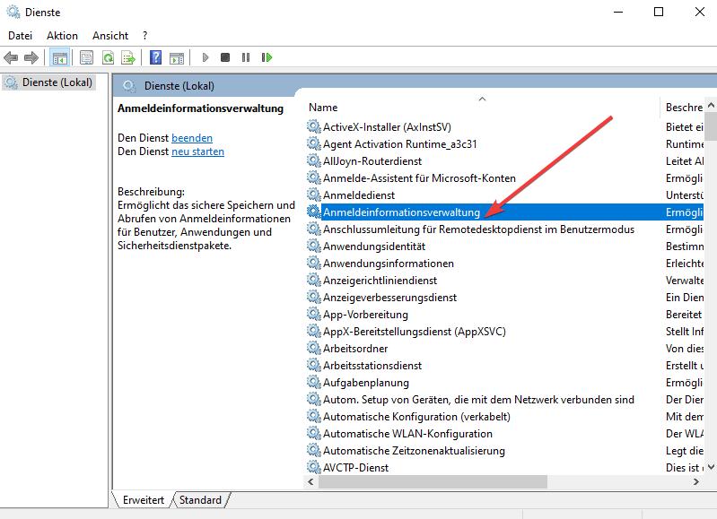Image resolution: width=717 pixels, height=519 pixels.
Task: Click the vertical scrollbar up arrow
Action: pyautogui.click(x=711, y=105)
